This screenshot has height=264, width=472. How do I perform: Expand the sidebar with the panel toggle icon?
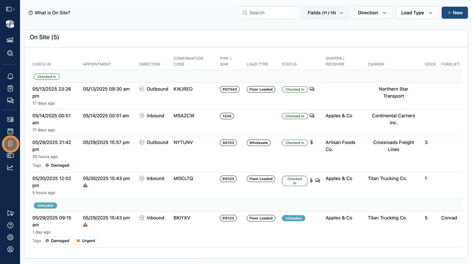(10, 9)
